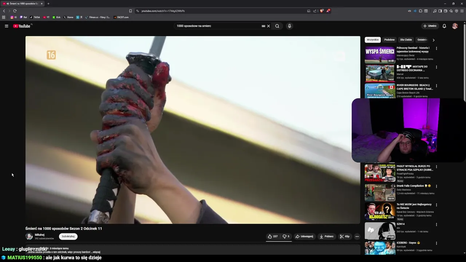Bookmark the page with bookmark icon
Image resolution: width=466 pixels, height=262 pixels.
pyautogui.click(x=130, y=11)
